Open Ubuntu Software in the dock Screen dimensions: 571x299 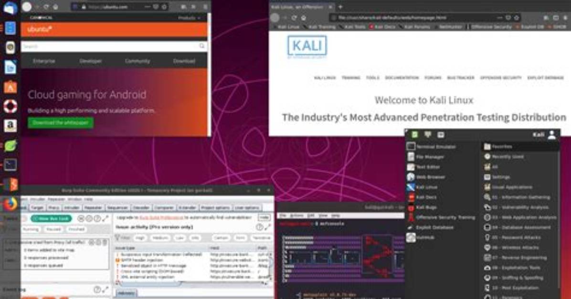10,87
